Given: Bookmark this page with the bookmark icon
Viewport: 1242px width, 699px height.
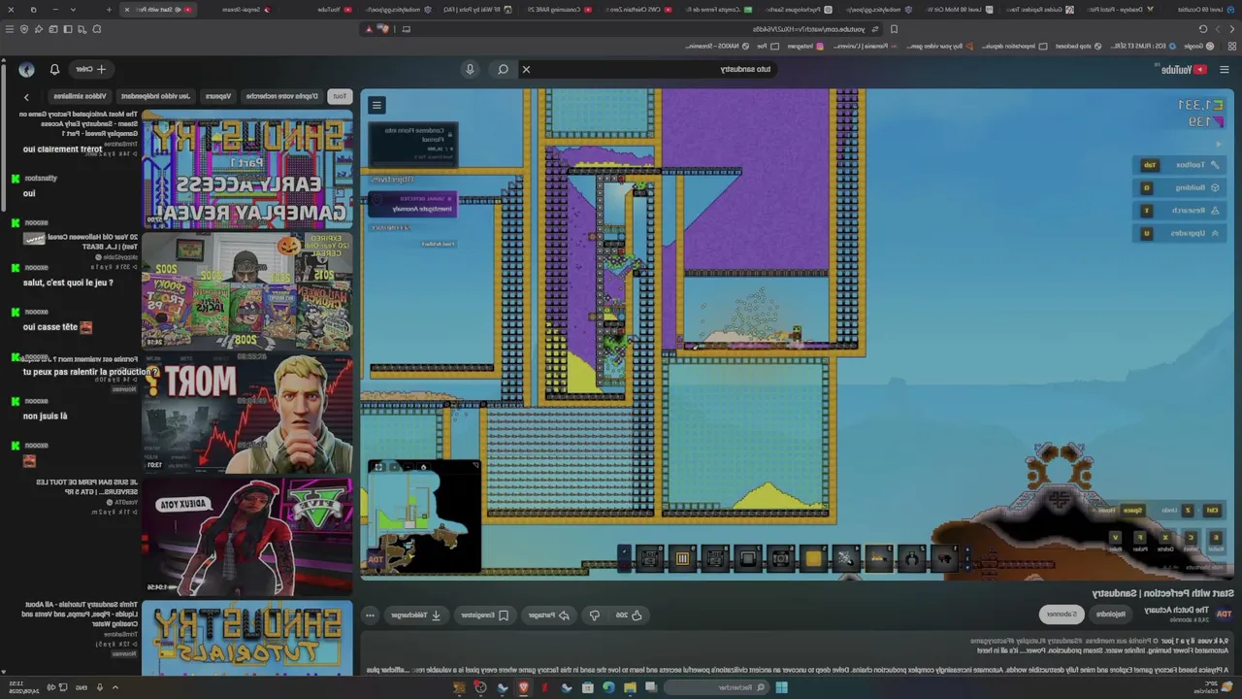Looking at the screenshot, I should pos(894,29).
